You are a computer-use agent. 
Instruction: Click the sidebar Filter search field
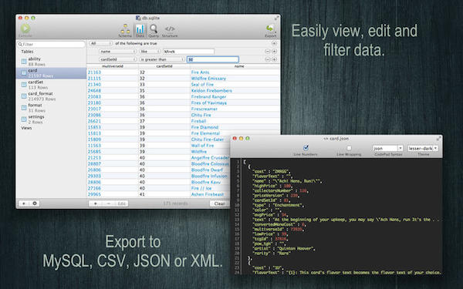[x=52, y=44]
